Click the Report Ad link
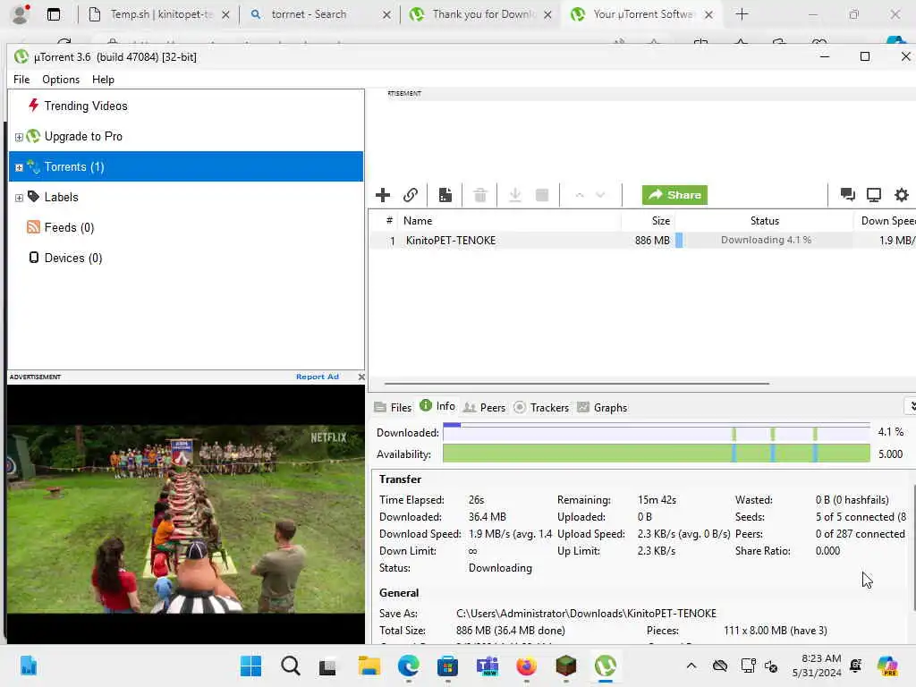916x687 pixels. [318, 377]
